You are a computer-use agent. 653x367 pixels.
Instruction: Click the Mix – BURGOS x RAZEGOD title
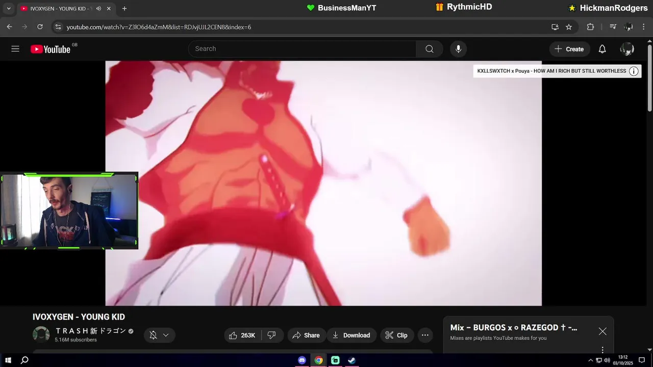[514, 328]
